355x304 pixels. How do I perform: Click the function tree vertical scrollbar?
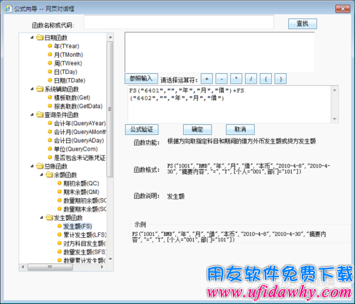point(110,148)
